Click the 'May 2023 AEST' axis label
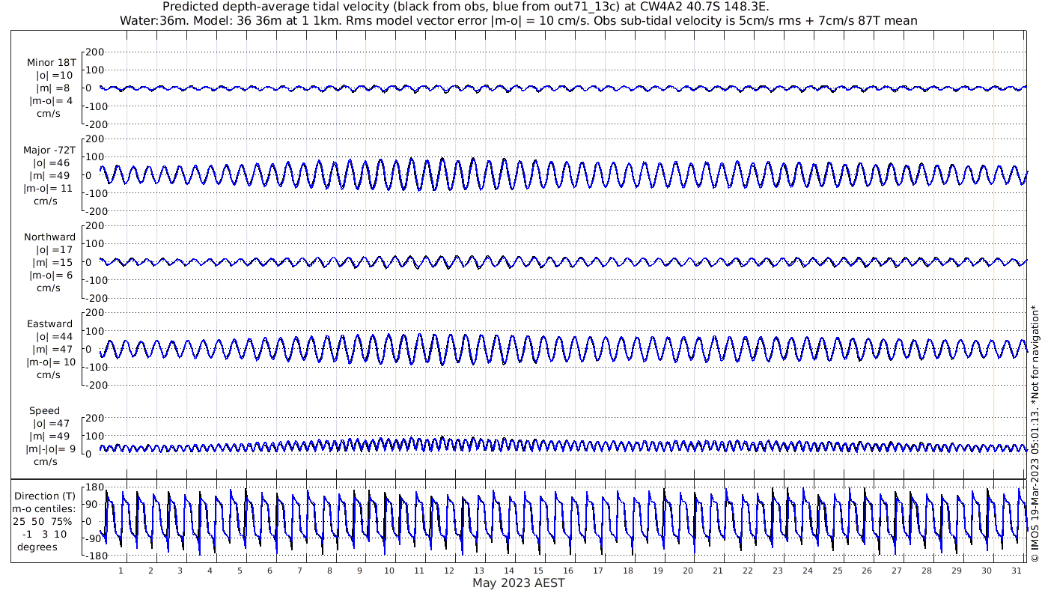The image size is (1048, 599). point(518,583)
